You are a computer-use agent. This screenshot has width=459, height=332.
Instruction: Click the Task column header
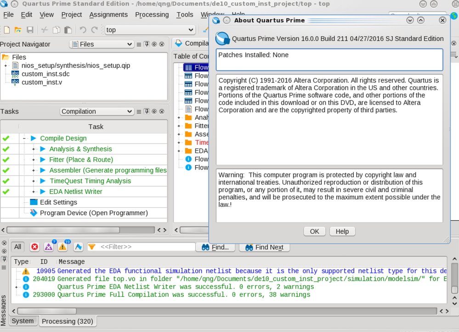96,127
